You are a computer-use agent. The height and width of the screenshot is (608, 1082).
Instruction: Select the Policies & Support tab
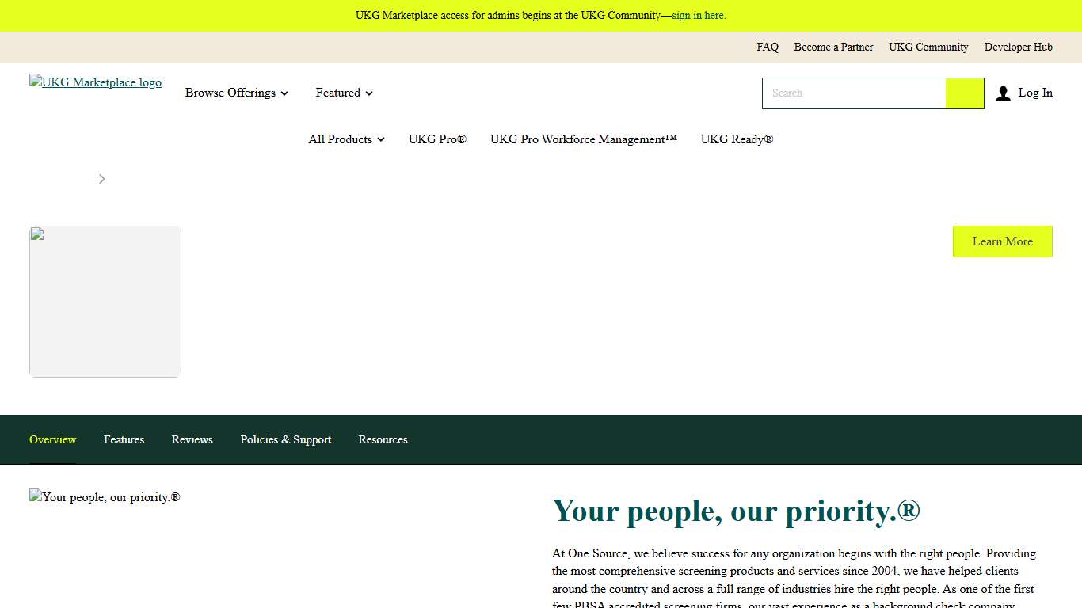(286, 439)
